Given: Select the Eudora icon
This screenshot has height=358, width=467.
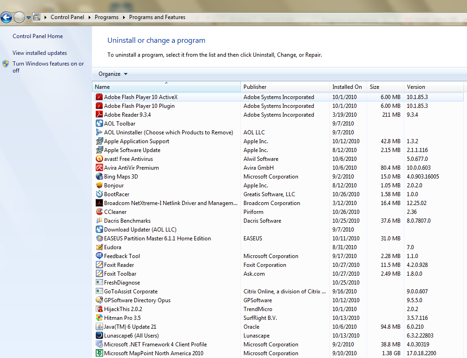Looking at the screenshot, I should pyautogui.click(x=99, y=247).
